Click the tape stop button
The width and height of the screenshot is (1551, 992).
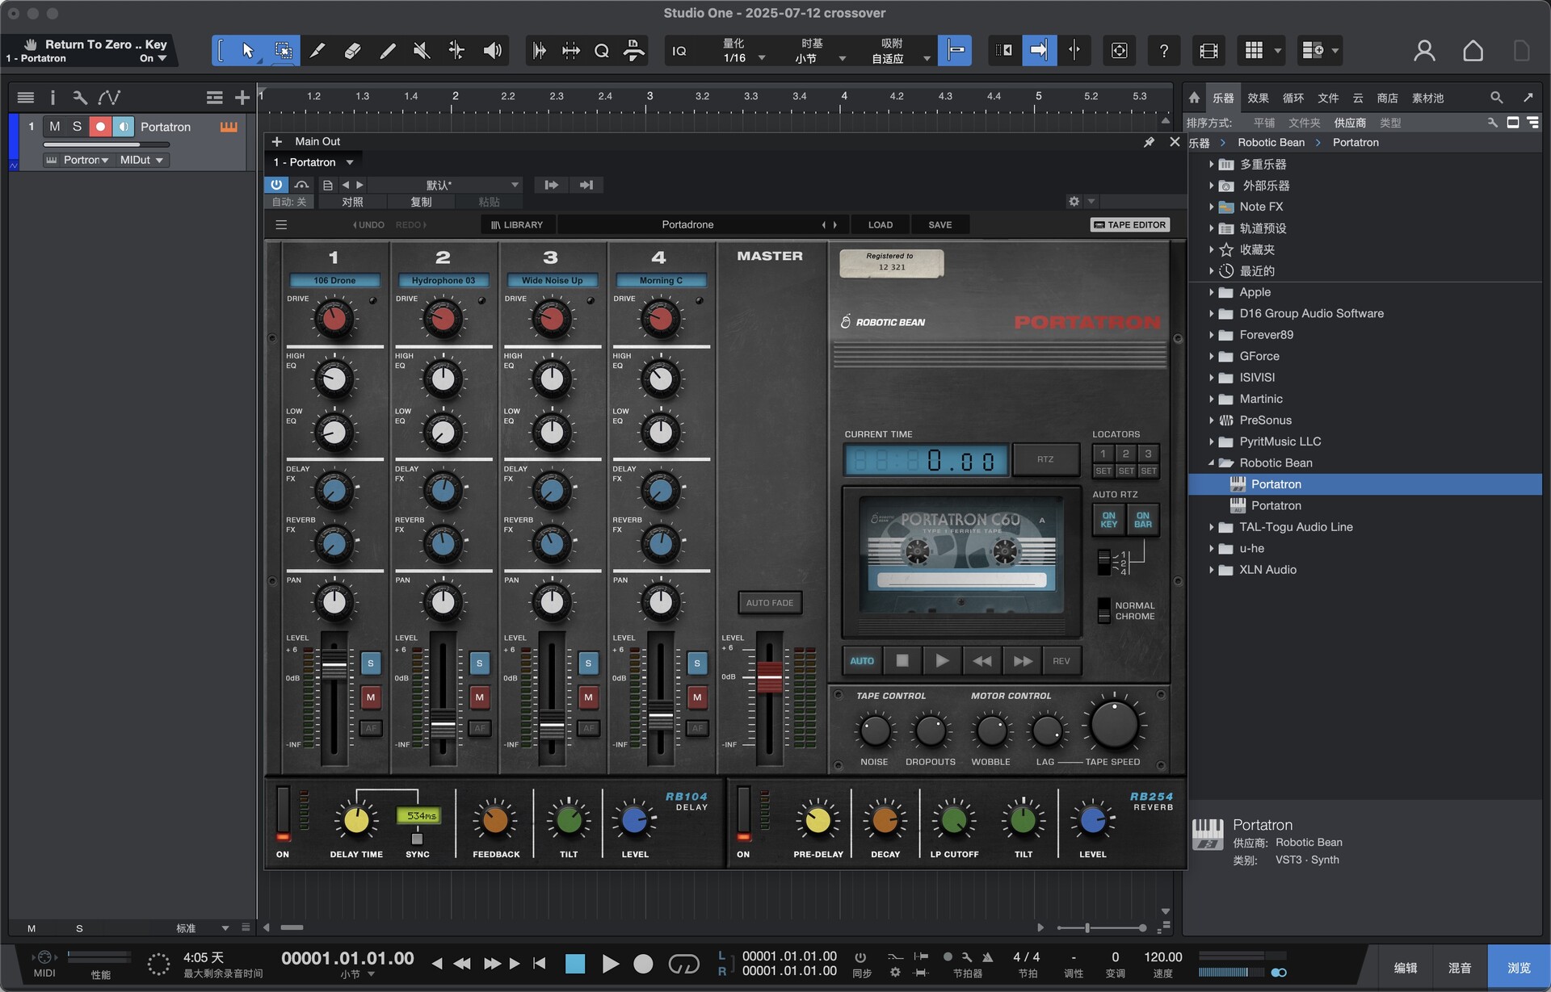(902, 661)
